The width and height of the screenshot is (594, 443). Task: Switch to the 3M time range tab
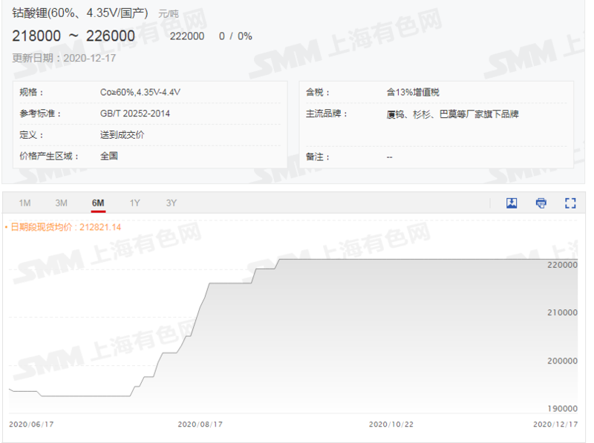[x=61, y=202]
